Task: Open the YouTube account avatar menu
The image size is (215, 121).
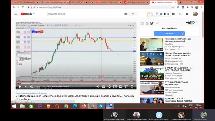Action: 195,14
